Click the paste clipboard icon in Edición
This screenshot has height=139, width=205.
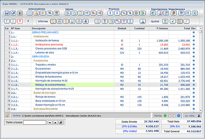click(x=81, y=13)
